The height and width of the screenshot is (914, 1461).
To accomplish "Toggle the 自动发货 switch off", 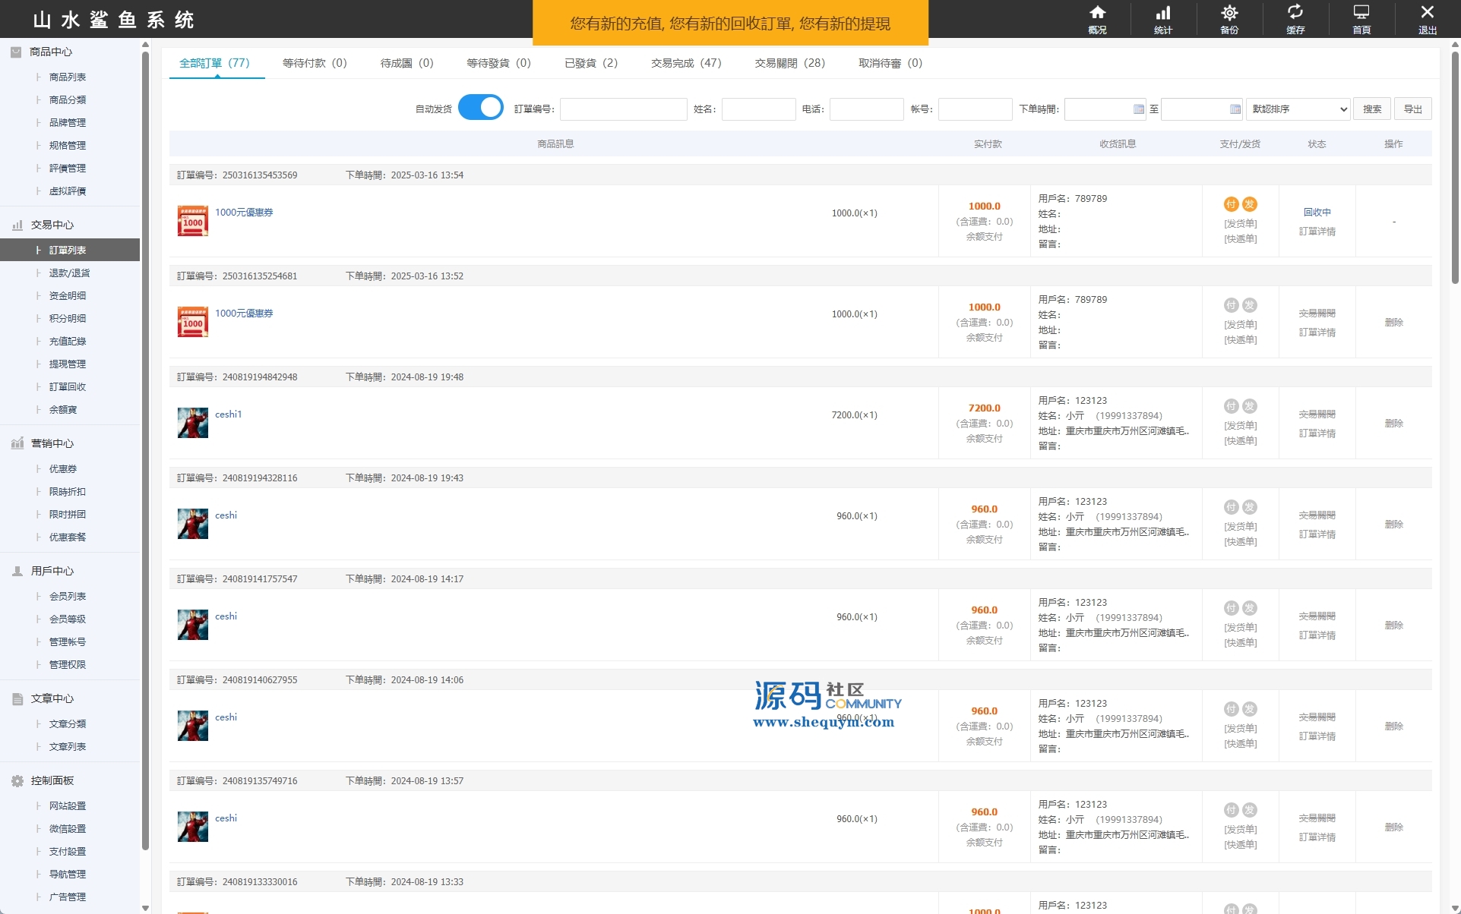I will tap(481, 108).
